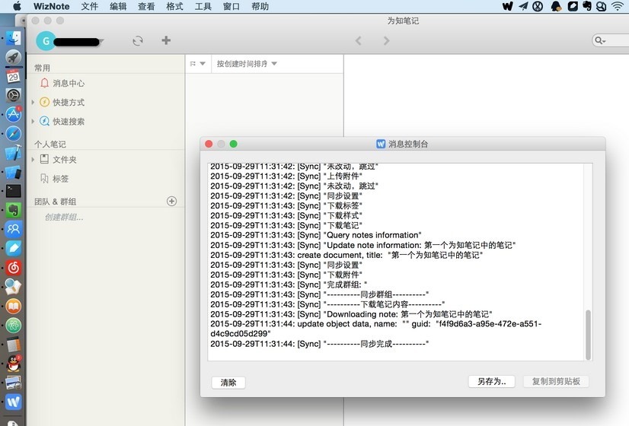Open 按创建时间排序 sort dropdown
This screenshot has width=629, height=426.
(x=247, y=64)
